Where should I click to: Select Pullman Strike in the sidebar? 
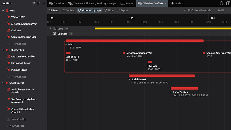tap(19, 70)
